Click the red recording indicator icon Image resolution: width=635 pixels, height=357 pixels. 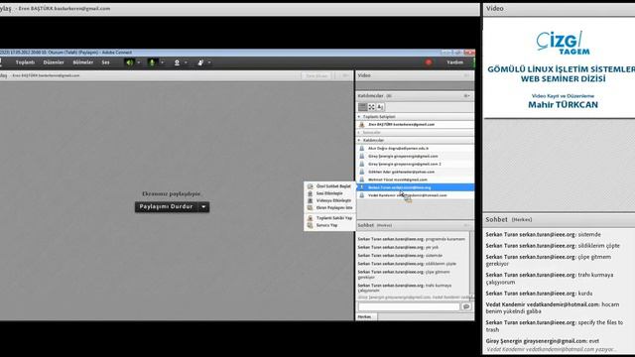(429, 62)
